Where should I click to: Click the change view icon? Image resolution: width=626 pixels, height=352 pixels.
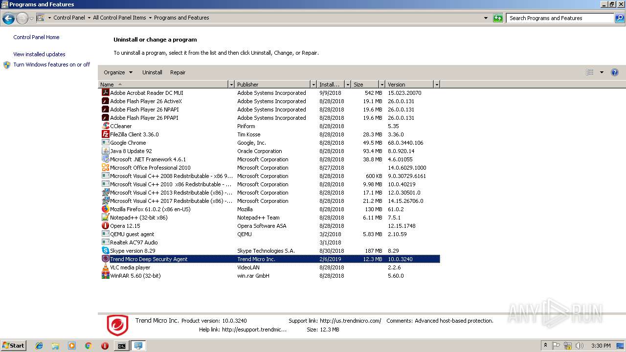(589, 72)
